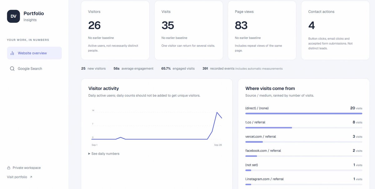Open the Google Search section
The width and height of the screenshot is (375, 189).
pyautogui.click(x=34, y=69)
